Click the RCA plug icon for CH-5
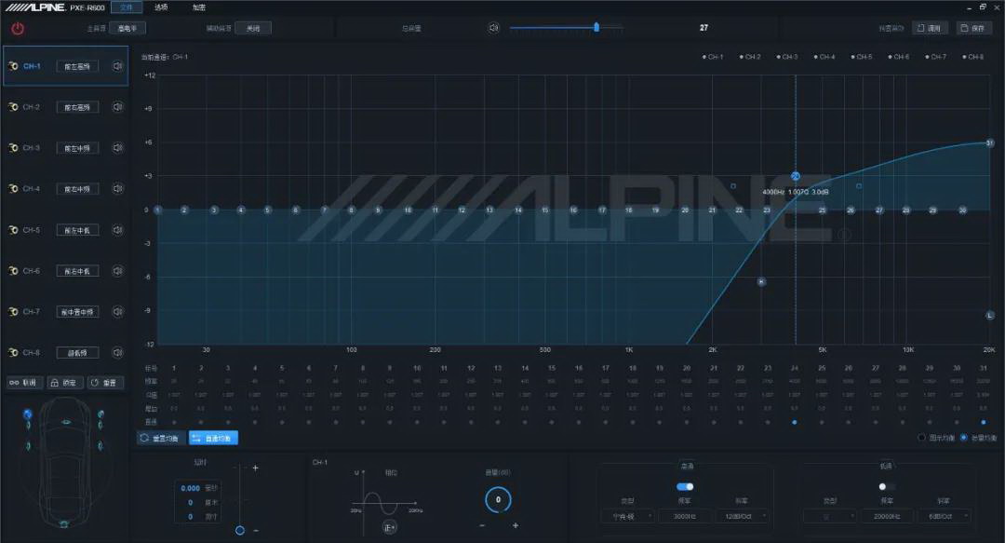 pos(13,230)
